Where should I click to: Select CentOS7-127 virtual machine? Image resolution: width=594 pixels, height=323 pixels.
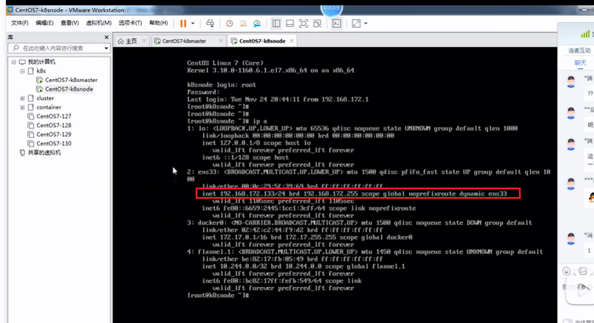[x=54, y=117]
